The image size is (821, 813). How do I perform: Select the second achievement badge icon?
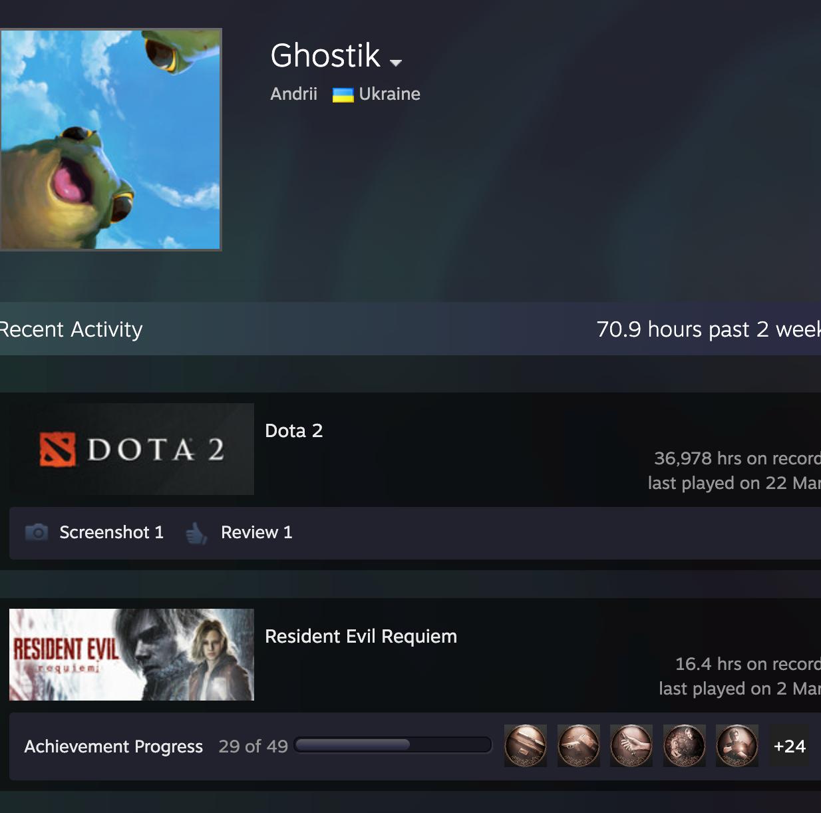click(x=578, y=746)
